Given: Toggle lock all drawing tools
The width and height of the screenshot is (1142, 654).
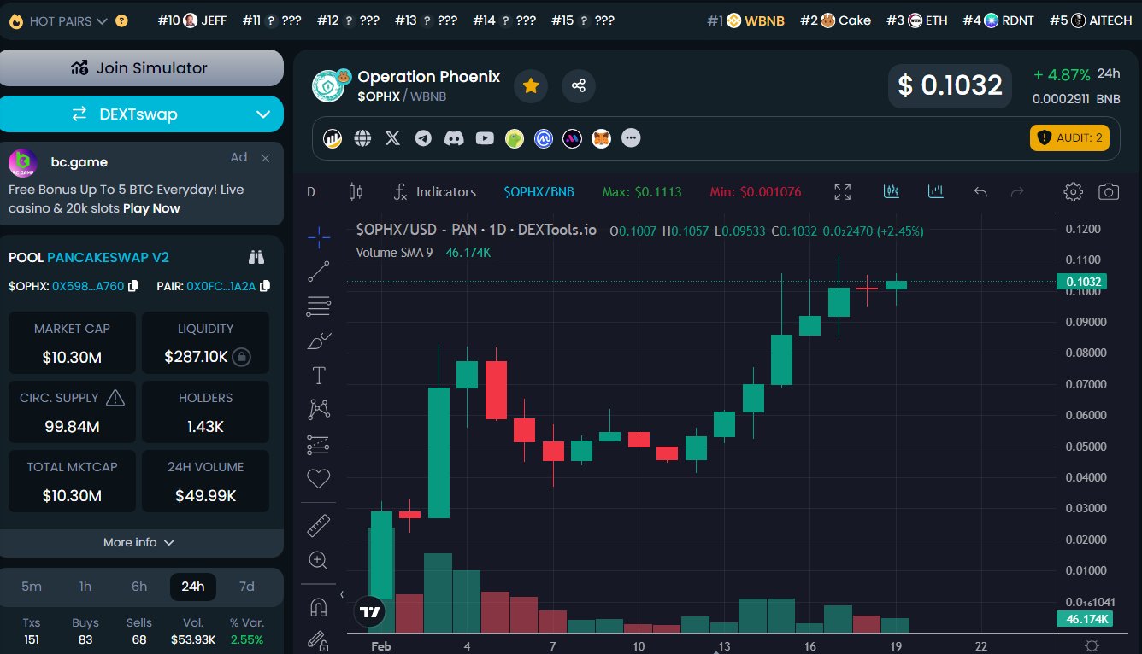Looking at the screenshot, I should 319,640.
